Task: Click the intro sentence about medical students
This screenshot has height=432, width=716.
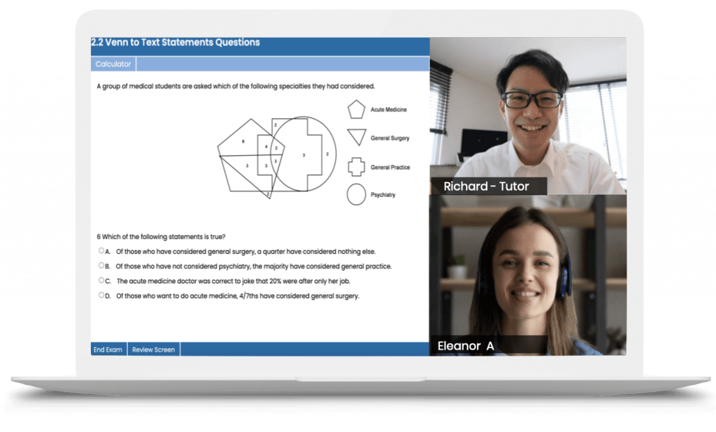Action: click(x=236, y=86)
